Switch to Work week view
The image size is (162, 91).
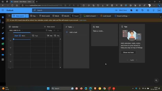tap(45, 16)
